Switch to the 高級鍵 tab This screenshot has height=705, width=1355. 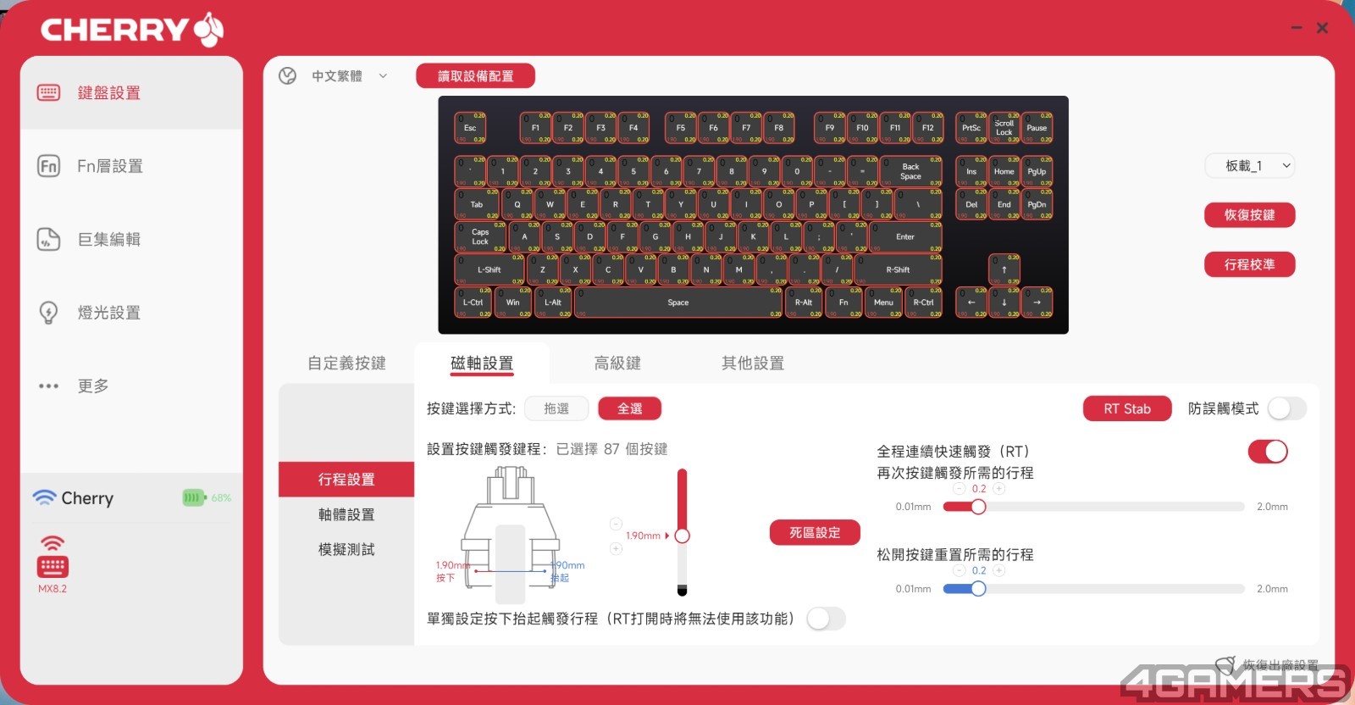tap(617, 364)
